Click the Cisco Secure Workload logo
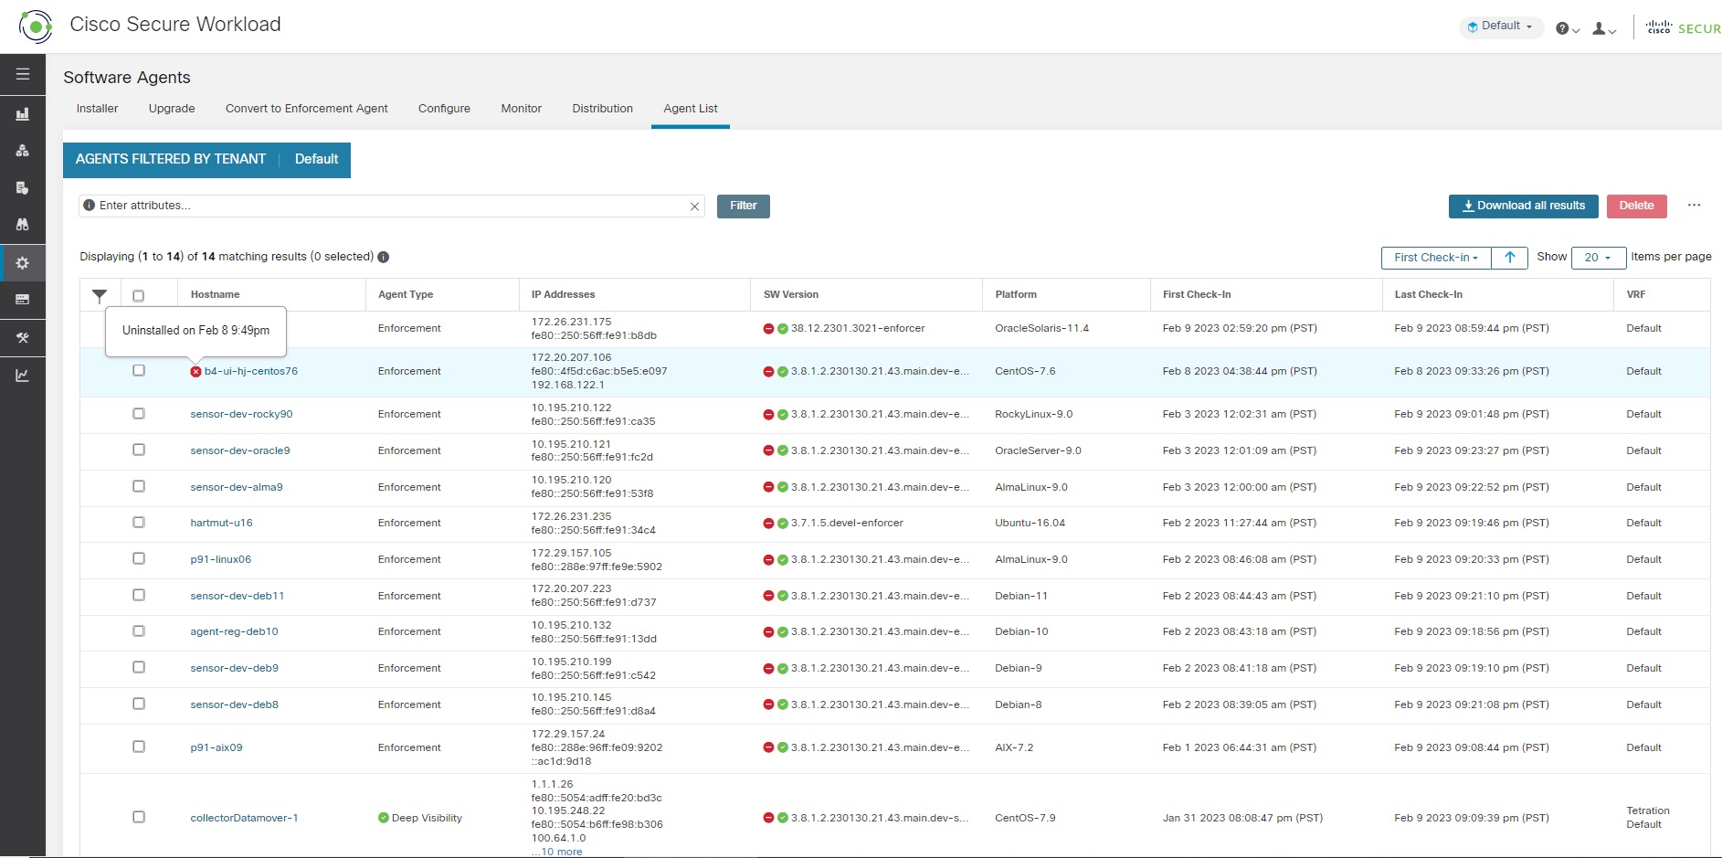1722x858 pixels. point(36,26)
